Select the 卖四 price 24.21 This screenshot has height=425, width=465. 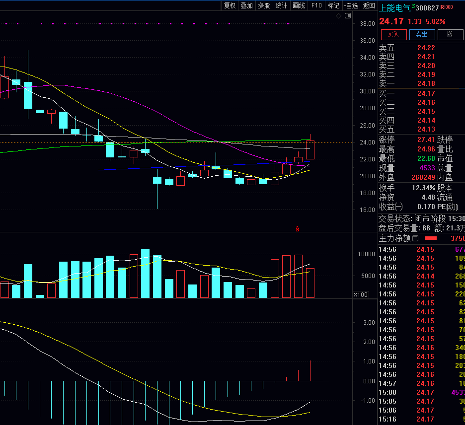[x=426, y=57]
